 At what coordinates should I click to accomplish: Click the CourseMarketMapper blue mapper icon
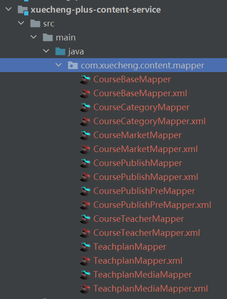(x=85, y=135)
